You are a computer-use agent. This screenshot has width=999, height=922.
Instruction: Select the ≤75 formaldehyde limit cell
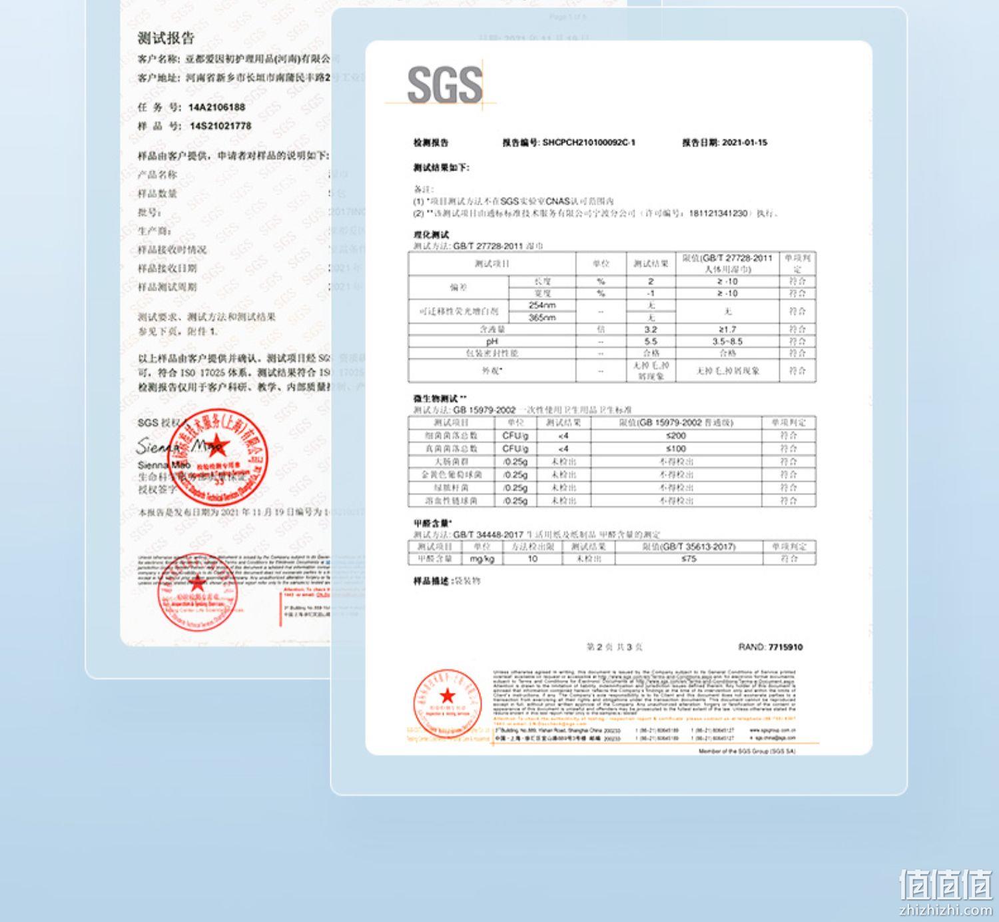689,559
